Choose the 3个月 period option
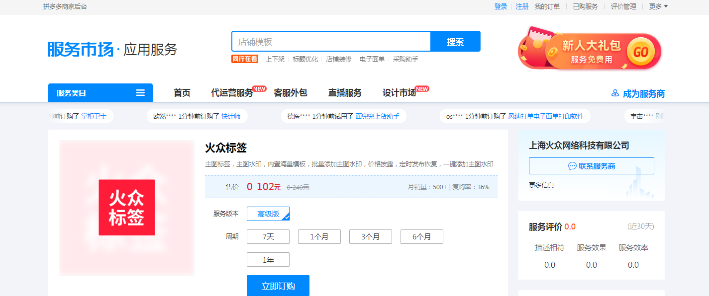The width and height of the screenshot is (709, 296). pyautogui.click(x=371, y=237)
